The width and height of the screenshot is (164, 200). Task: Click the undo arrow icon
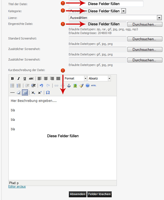click(x=41, y=86)
